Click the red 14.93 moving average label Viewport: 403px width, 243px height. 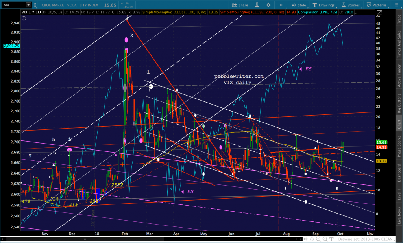381,147
